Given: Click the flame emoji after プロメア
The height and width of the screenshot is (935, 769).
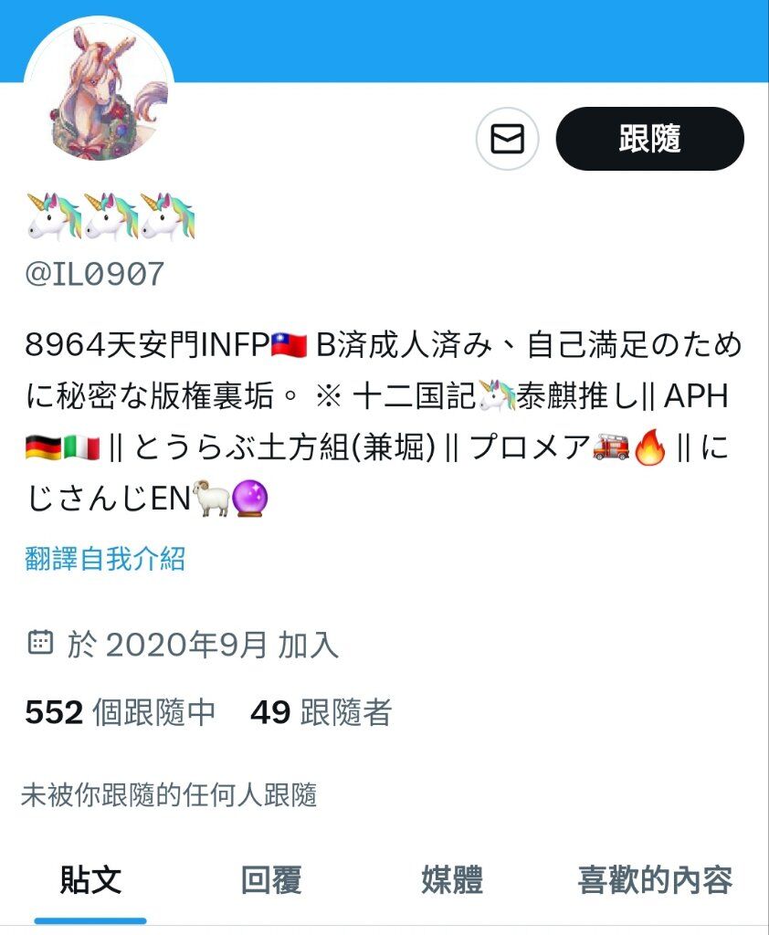Looking at the screenshot, I should 650,447.
